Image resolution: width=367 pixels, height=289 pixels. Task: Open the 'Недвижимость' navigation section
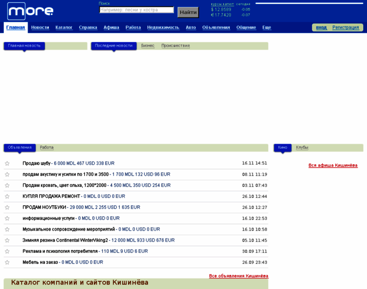click(x=163, y=27)
